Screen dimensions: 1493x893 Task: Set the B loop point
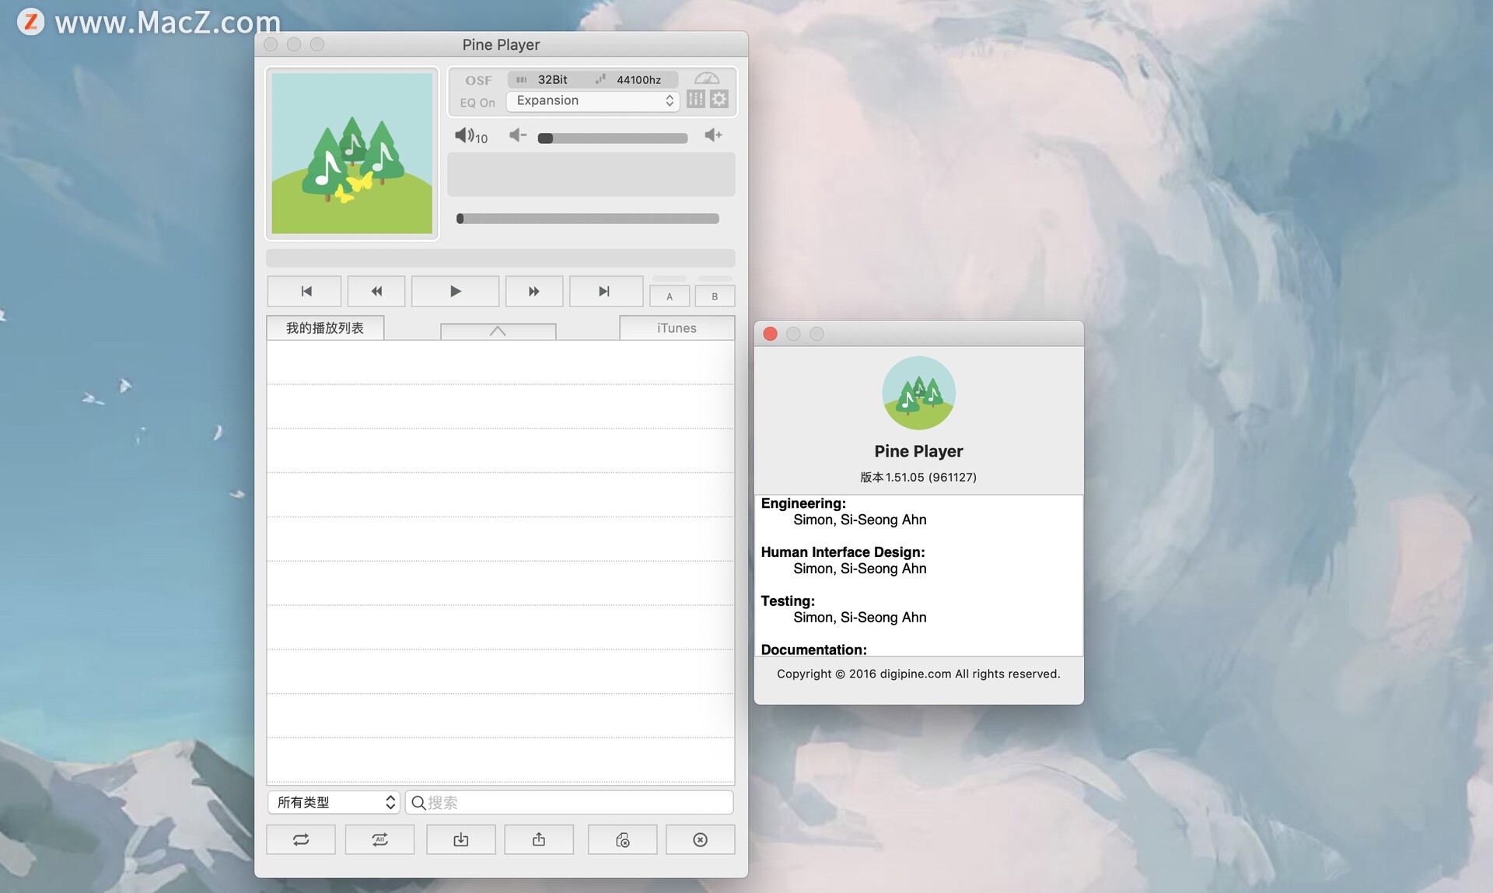point(715,296)
